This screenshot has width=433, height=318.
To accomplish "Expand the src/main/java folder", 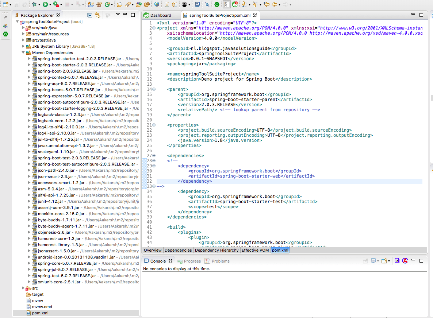I will [23, 28].
